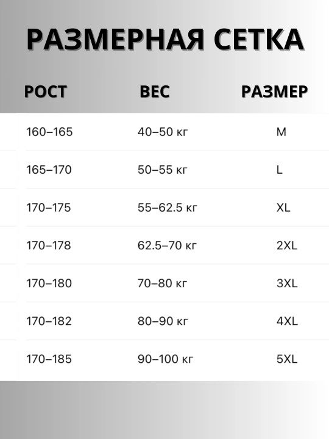The width and height of the screenshot is (329, 439).
Task: Choose size XL in the table
Action: coord(283,207)
